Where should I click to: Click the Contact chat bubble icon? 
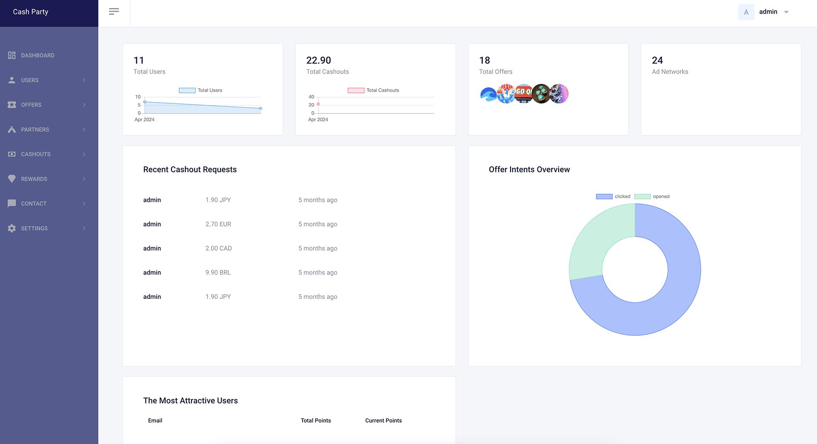click(x=12, y=203)
